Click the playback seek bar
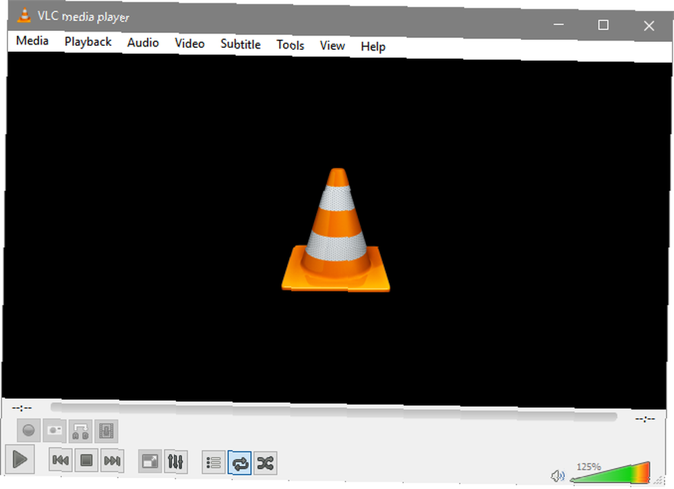Screen dimensions: 674x489 [x=334, y=411]
